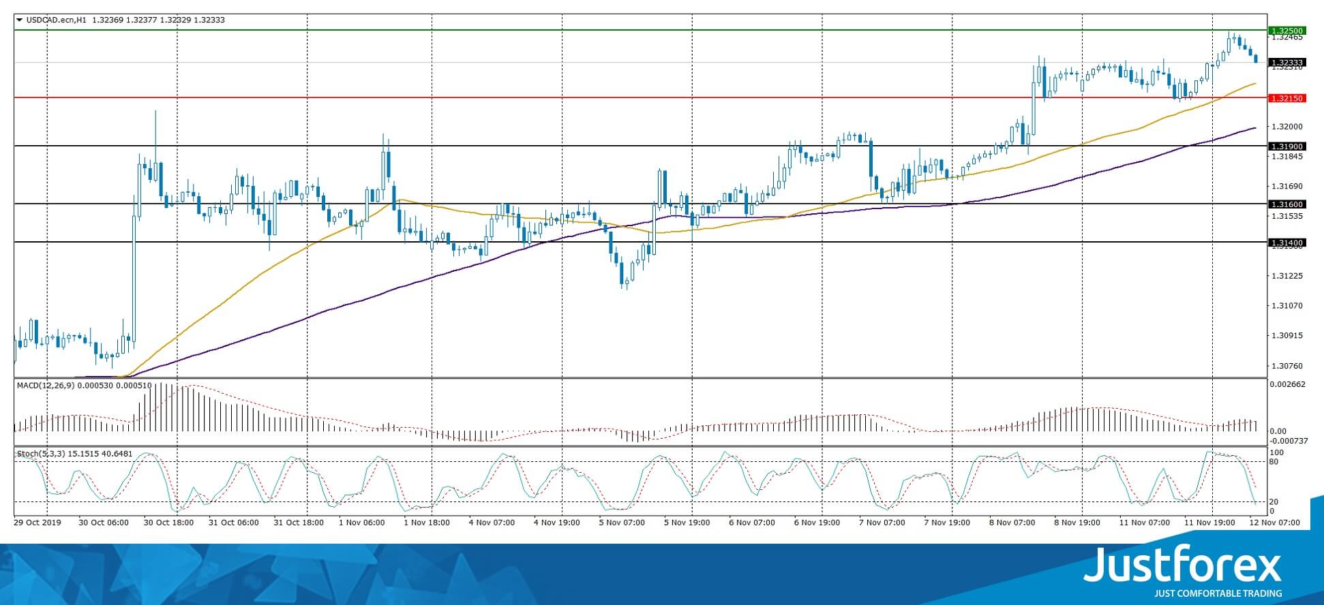The image size is (1324, 605).
Task: Click the triangle arrow beside USDCAD.ecn,H1
Action: pyautogui.click(x=19, y=20)
